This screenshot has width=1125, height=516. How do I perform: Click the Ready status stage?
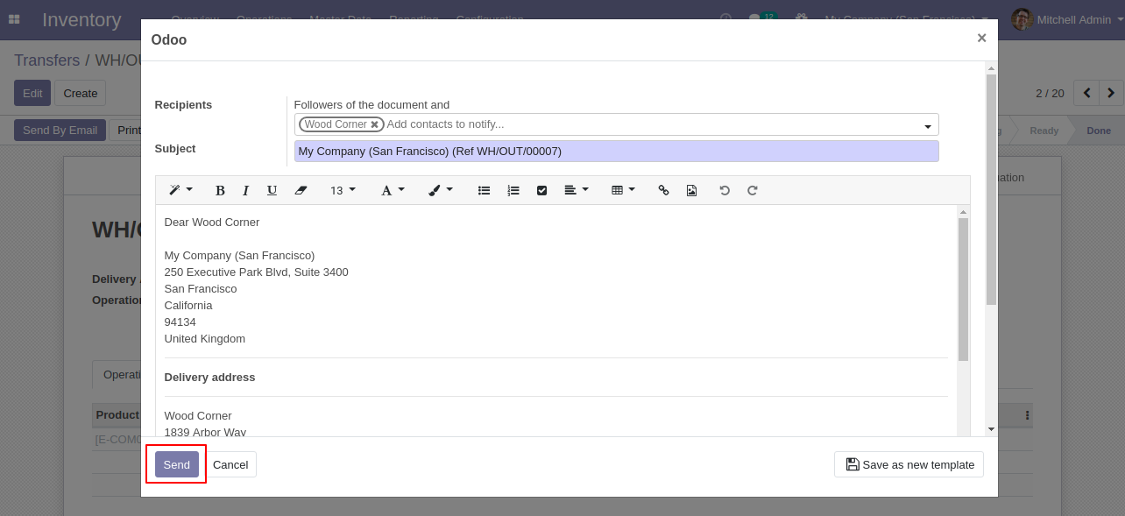[1044, 131]
